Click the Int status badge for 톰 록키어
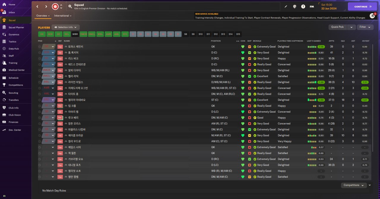The image size is (380, 199). coord(60,53)
